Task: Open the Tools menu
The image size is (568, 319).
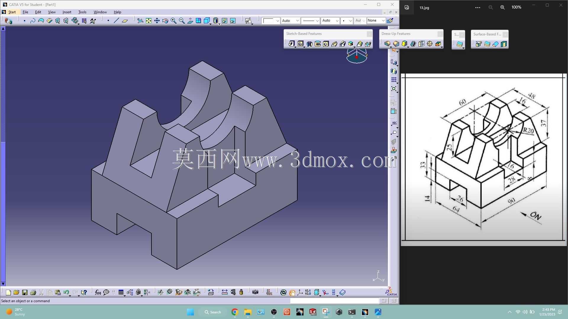Action: coord(82,12)
